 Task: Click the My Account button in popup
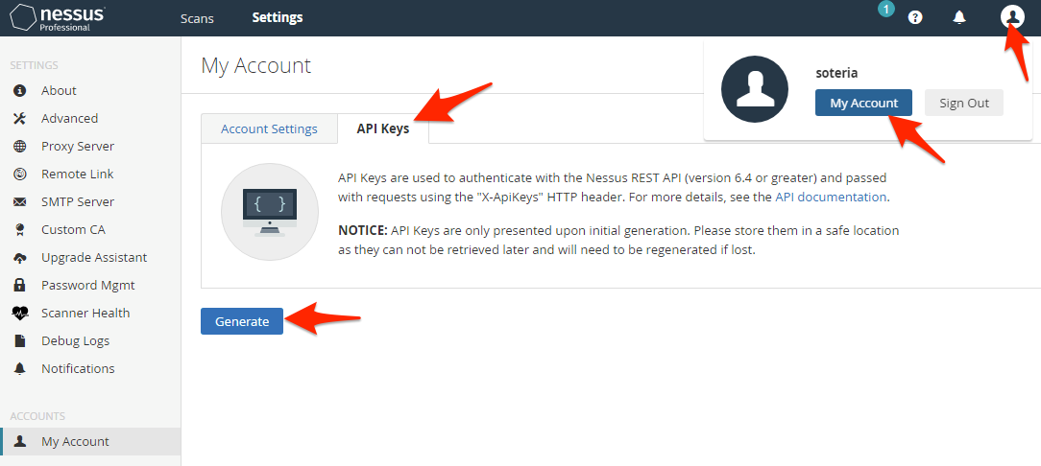(x=863, y=103)
